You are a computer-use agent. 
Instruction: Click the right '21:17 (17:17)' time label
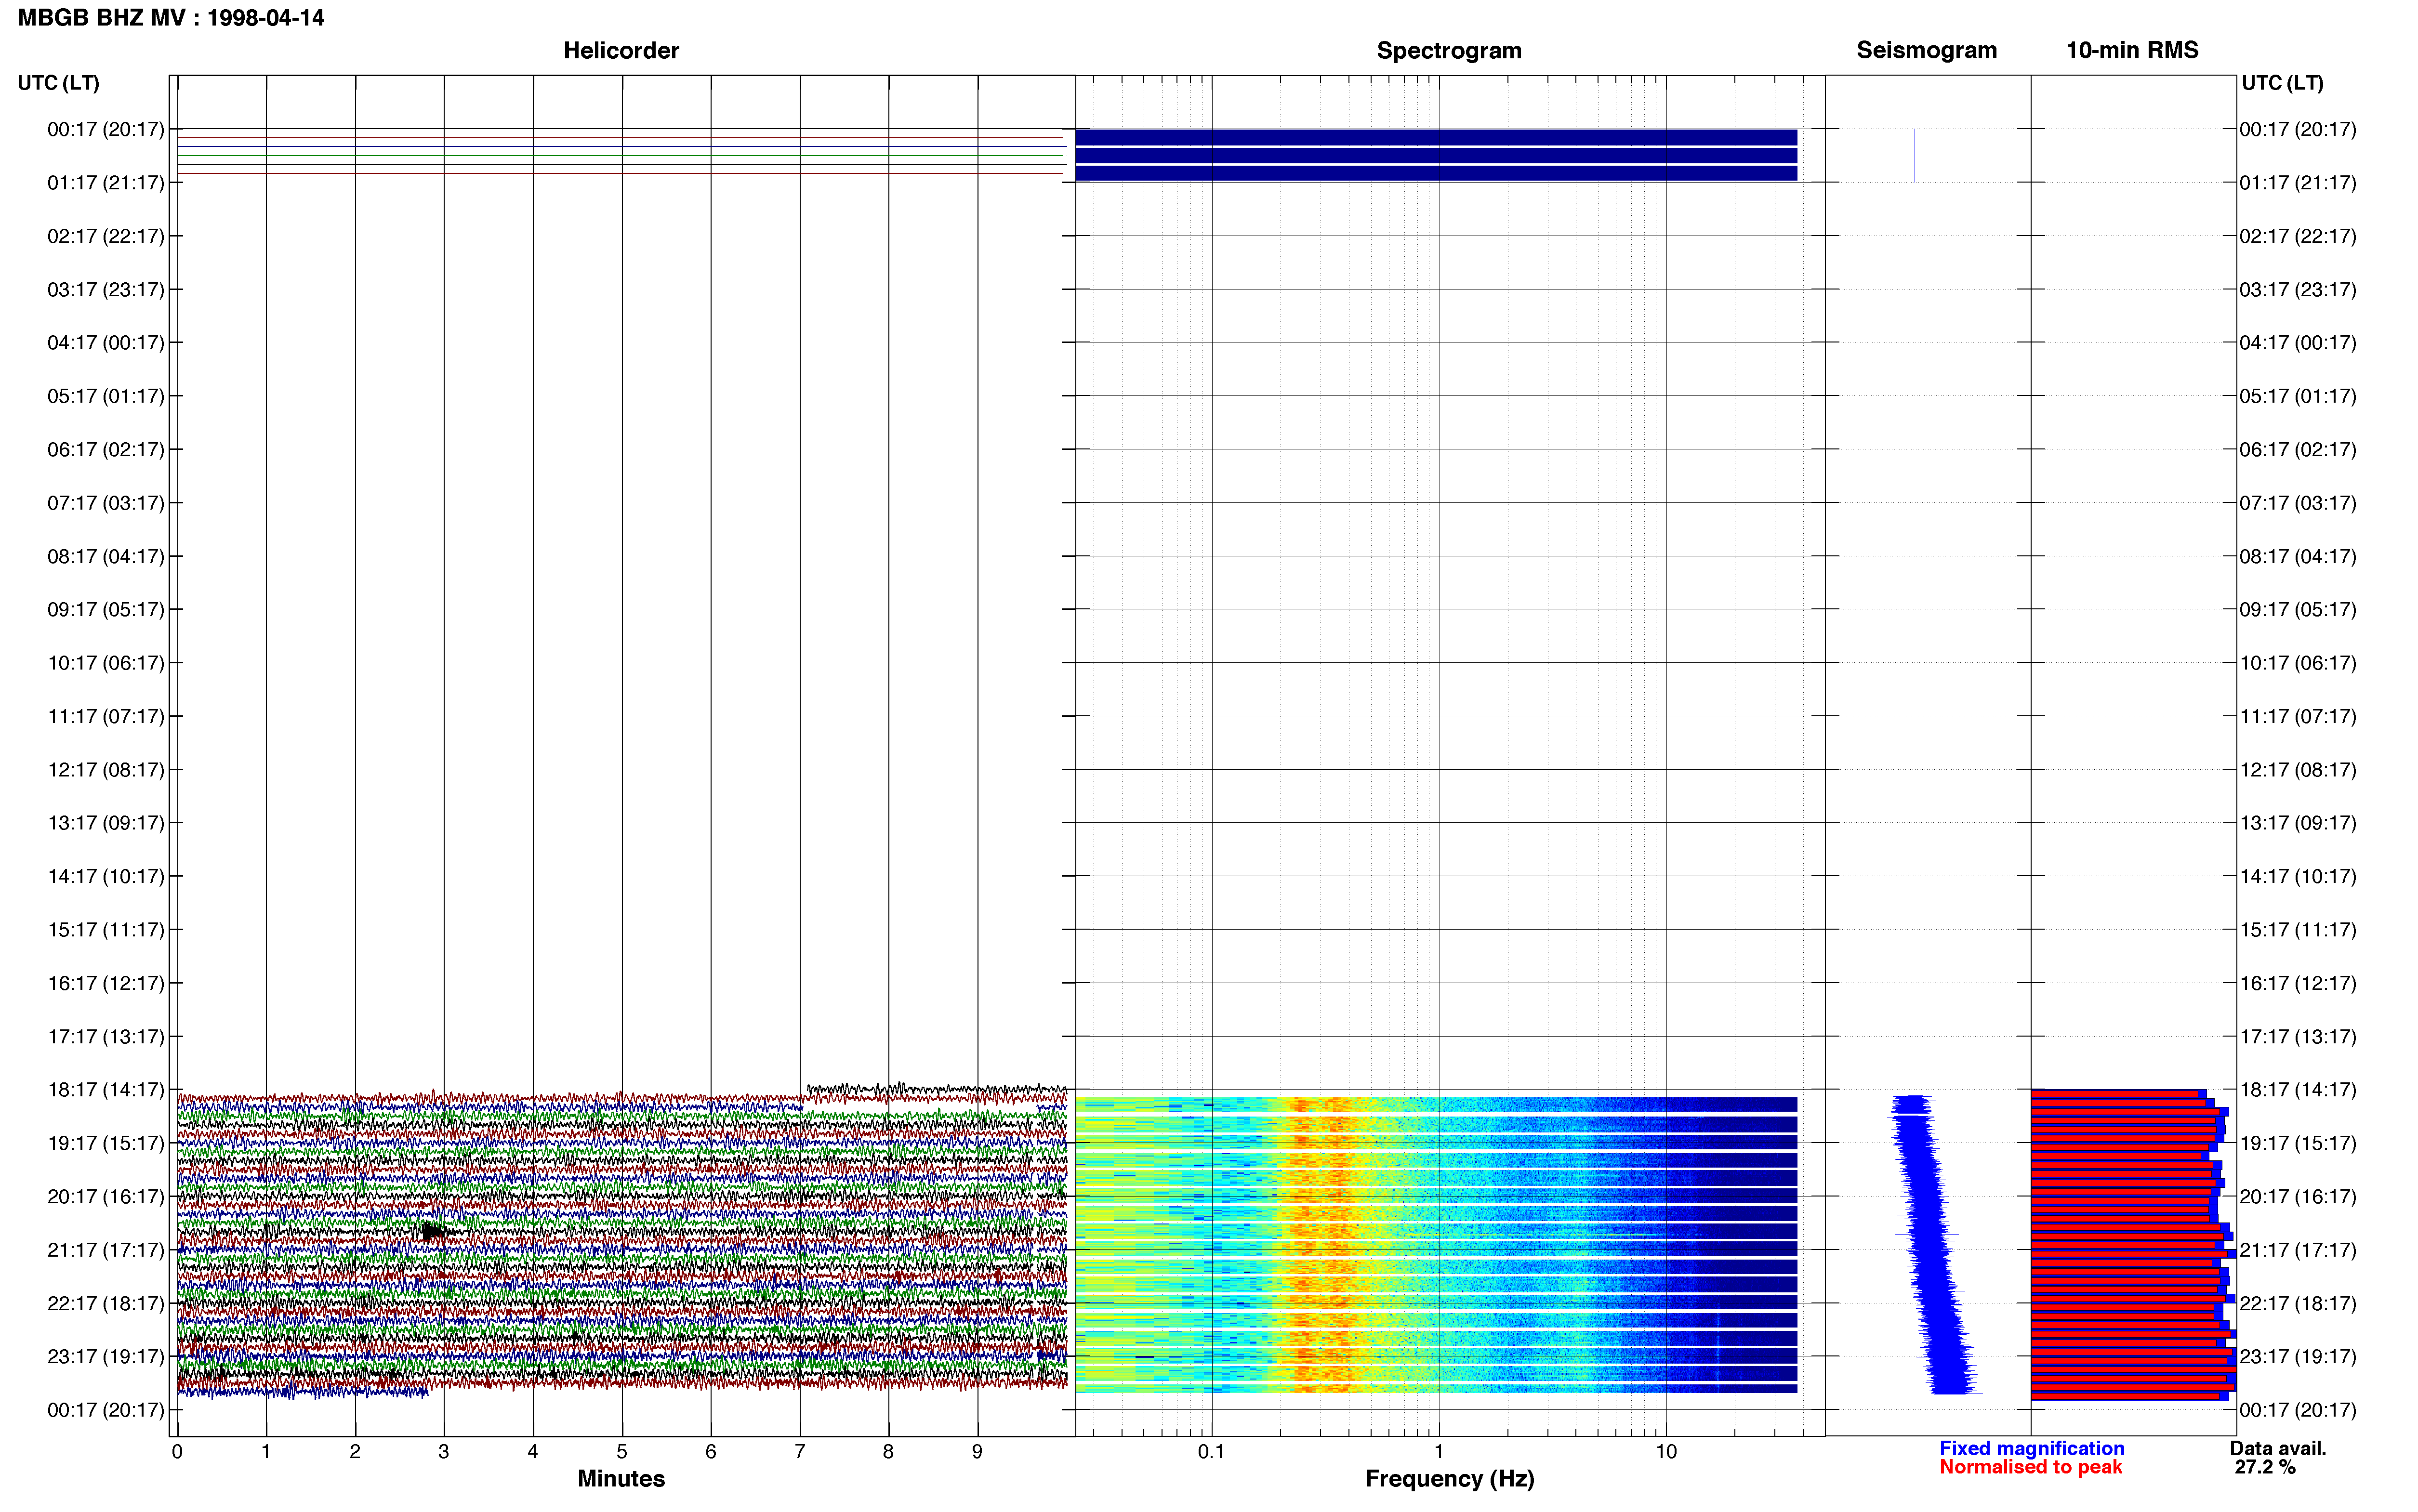pos(2298,1250)
